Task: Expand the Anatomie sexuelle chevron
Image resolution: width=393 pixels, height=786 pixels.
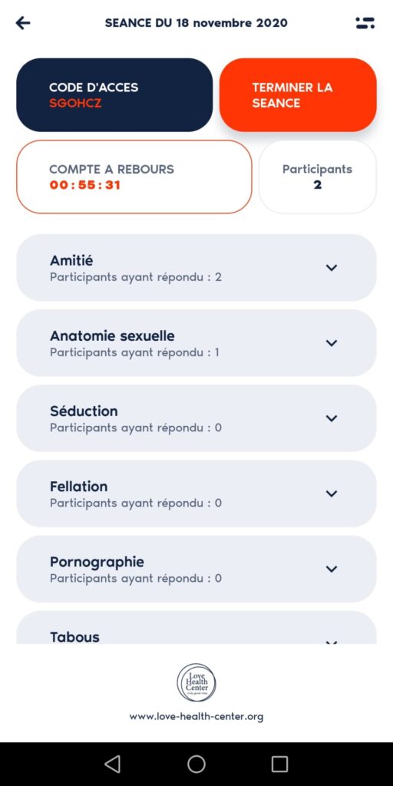Action: (x=332, y=343)
